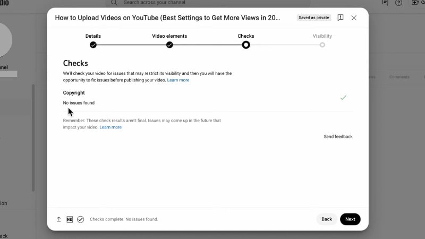Click the checks complete circle icon

coord(81,219)
